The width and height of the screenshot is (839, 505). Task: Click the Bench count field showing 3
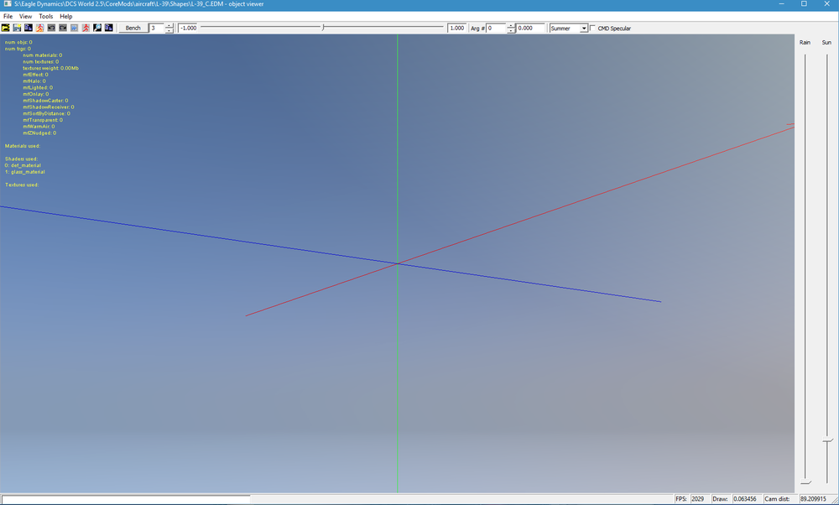pos(157,28)
